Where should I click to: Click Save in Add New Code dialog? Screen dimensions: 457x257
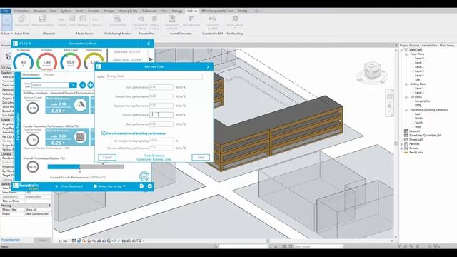coord(201,157)
